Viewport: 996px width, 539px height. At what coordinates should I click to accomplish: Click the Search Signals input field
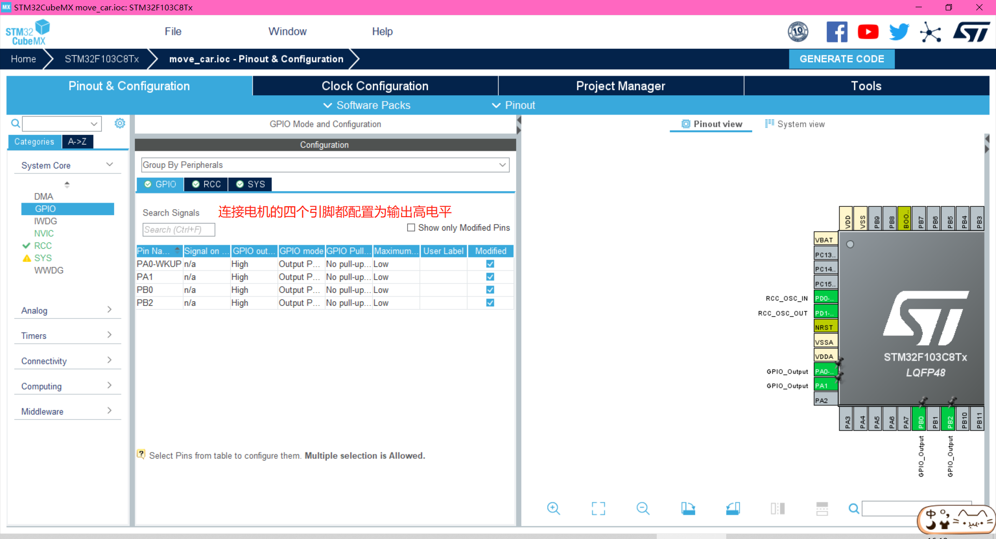pyautogui.click(x=178, y=230)
